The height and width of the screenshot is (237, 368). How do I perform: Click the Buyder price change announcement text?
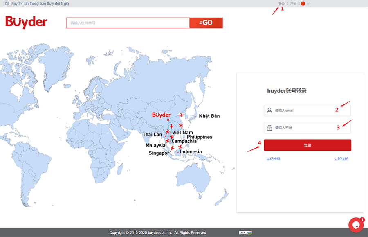coord(40,4)
